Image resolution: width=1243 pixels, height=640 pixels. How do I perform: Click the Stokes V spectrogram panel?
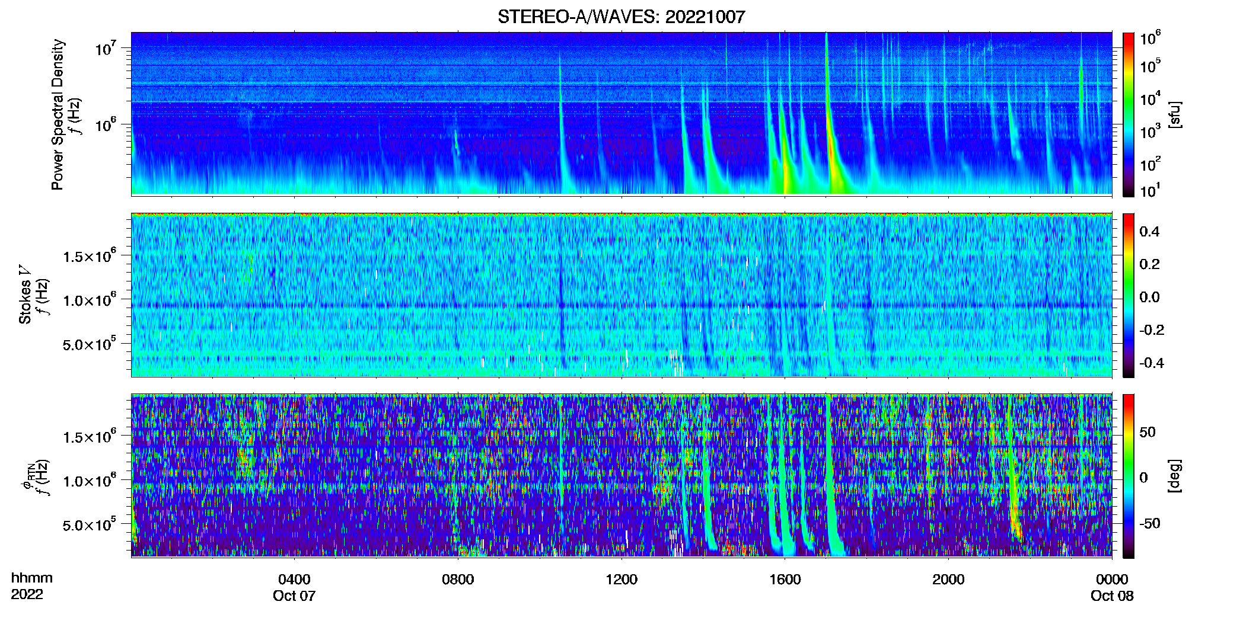[621, 295]
